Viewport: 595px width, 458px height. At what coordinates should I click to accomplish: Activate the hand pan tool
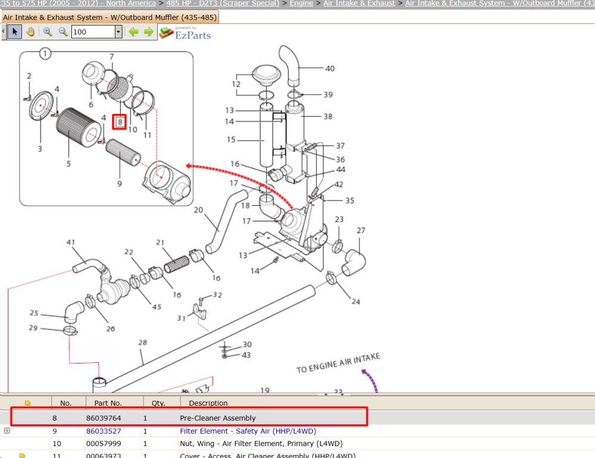30,32
